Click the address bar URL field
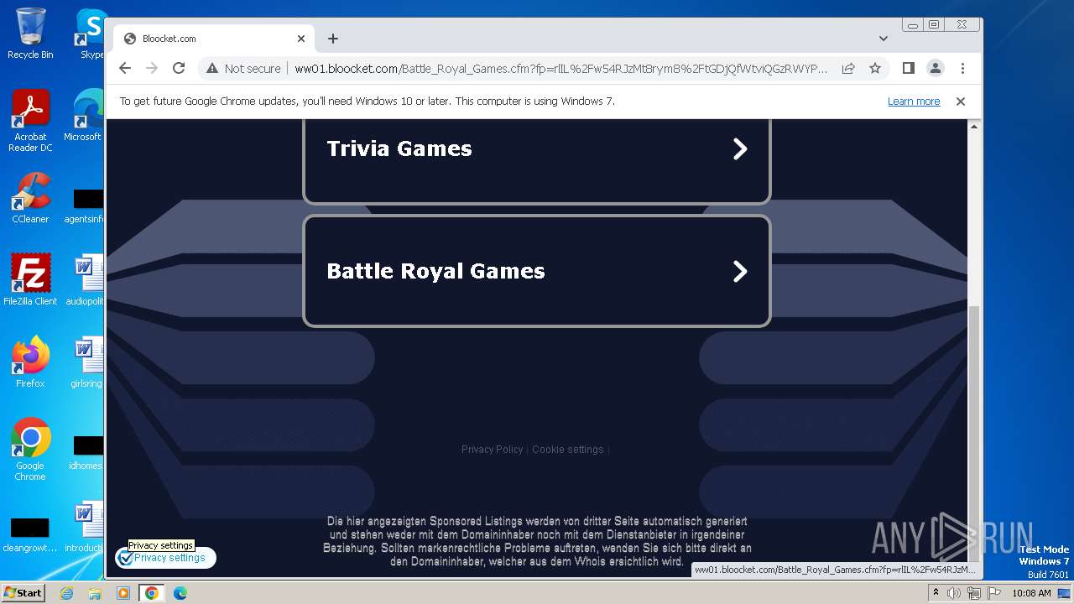 (560, 68)
